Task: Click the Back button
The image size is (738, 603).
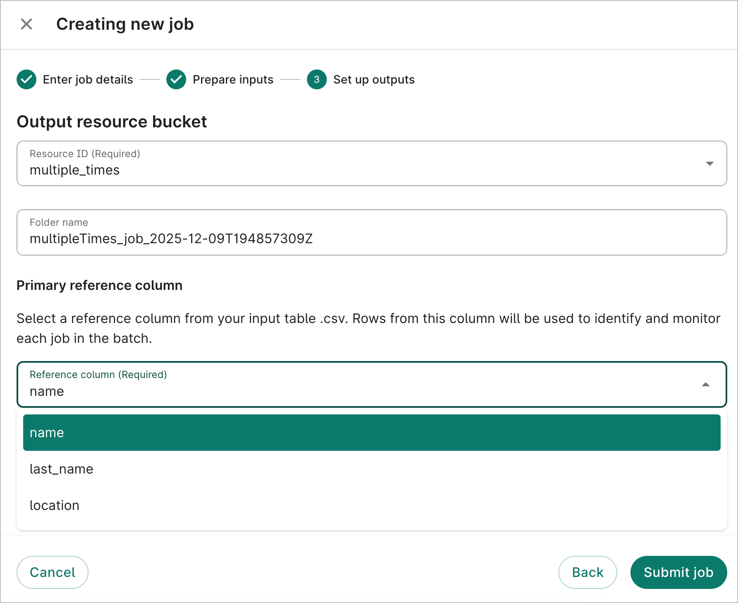Action: click(587, 572)
